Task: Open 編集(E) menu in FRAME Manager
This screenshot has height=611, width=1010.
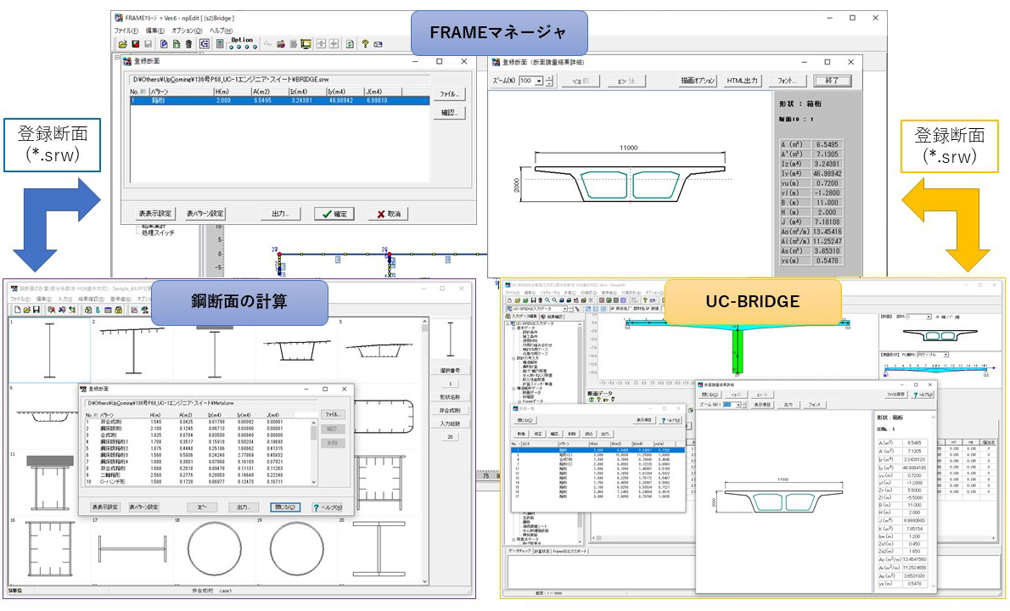Action: coord(154,31)
